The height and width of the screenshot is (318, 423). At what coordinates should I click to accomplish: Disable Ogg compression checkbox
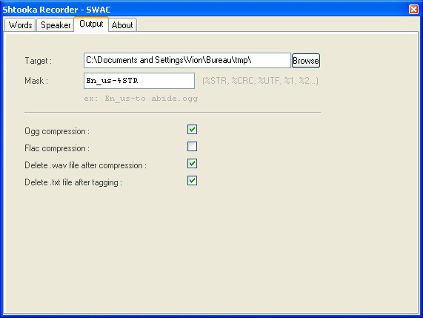pyautogui.click(x=192, y=130)
